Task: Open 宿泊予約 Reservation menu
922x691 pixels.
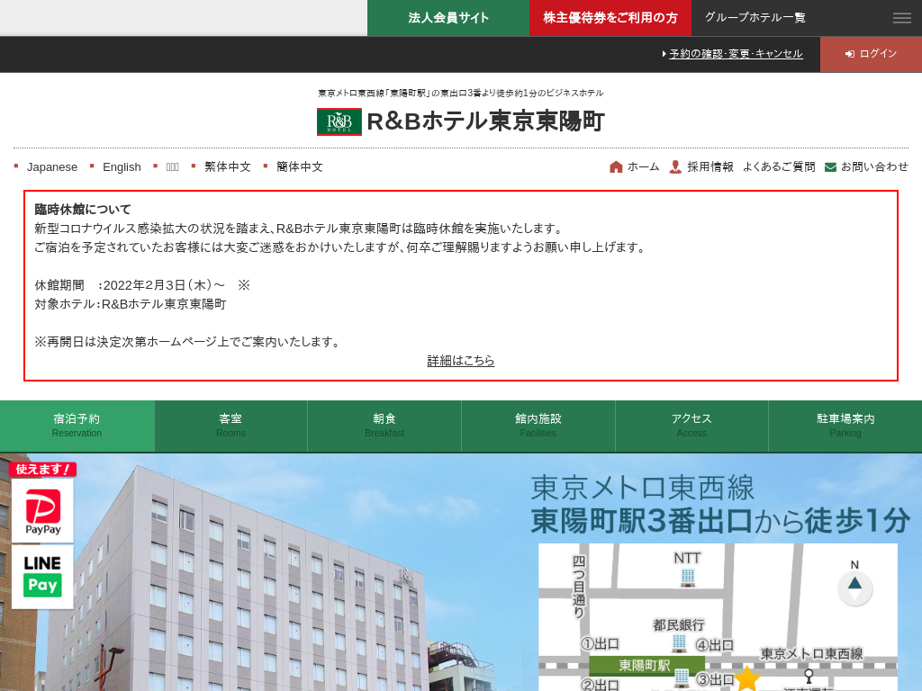Action: [x=77, y=426]
